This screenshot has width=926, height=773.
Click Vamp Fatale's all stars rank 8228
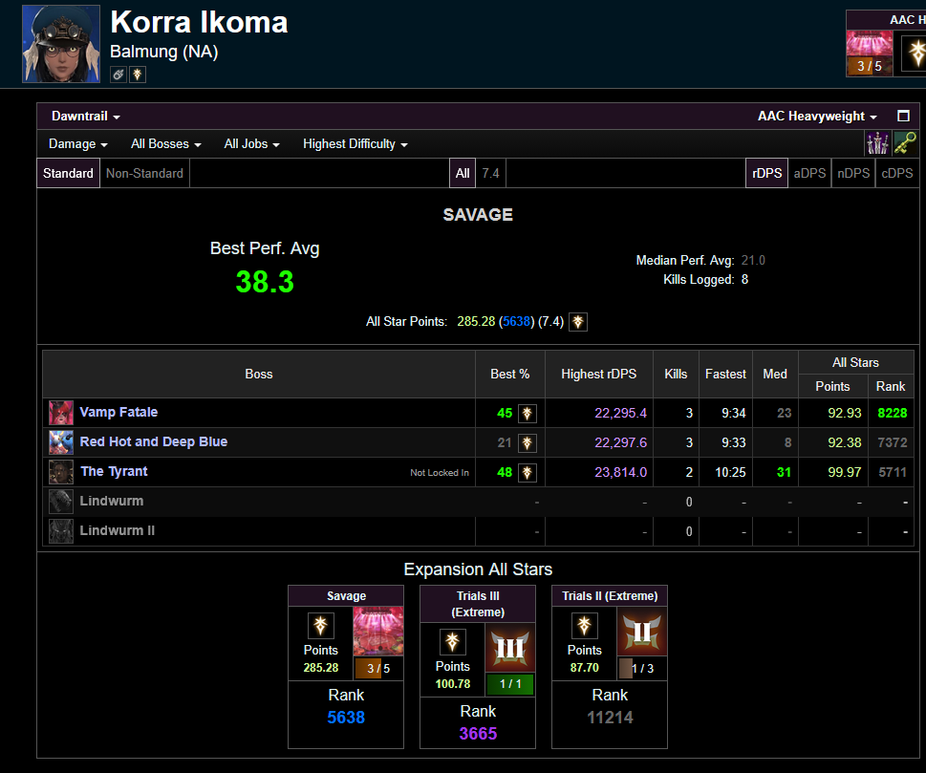893,414
